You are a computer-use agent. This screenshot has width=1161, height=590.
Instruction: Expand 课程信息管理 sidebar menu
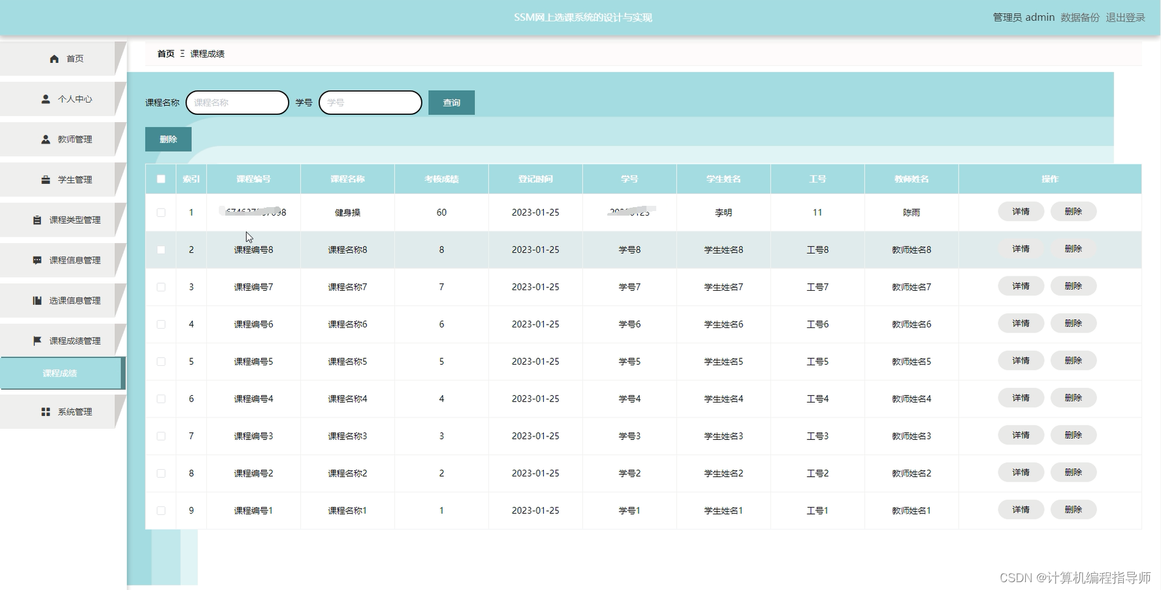click(x=62, y=260)
